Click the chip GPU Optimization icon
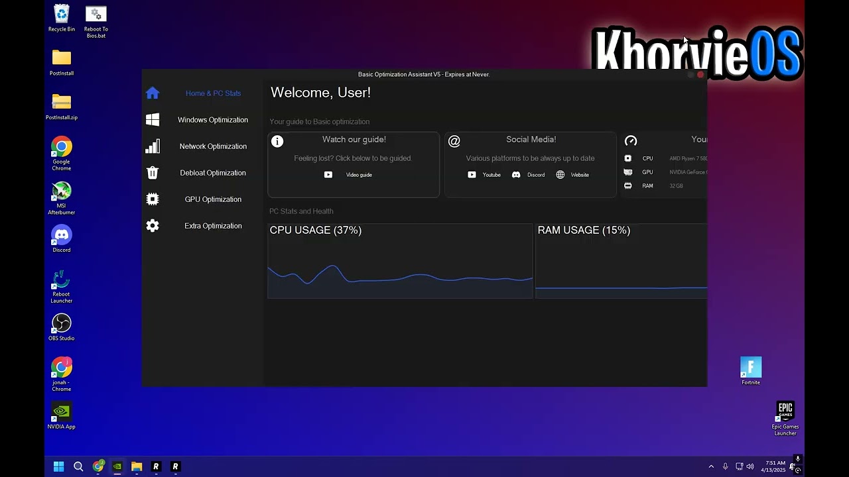 click(153, 199)
